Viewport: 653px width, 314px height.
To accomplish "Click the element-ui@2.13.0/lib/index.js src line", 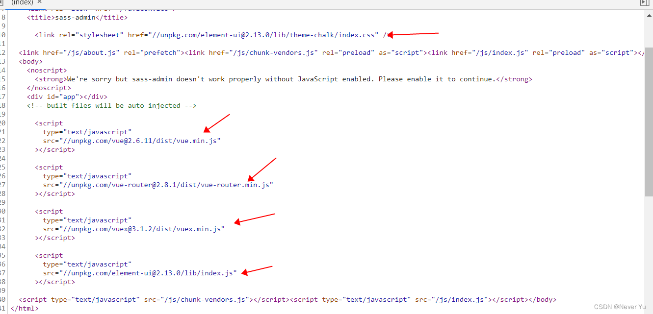I will click(140, 273).
